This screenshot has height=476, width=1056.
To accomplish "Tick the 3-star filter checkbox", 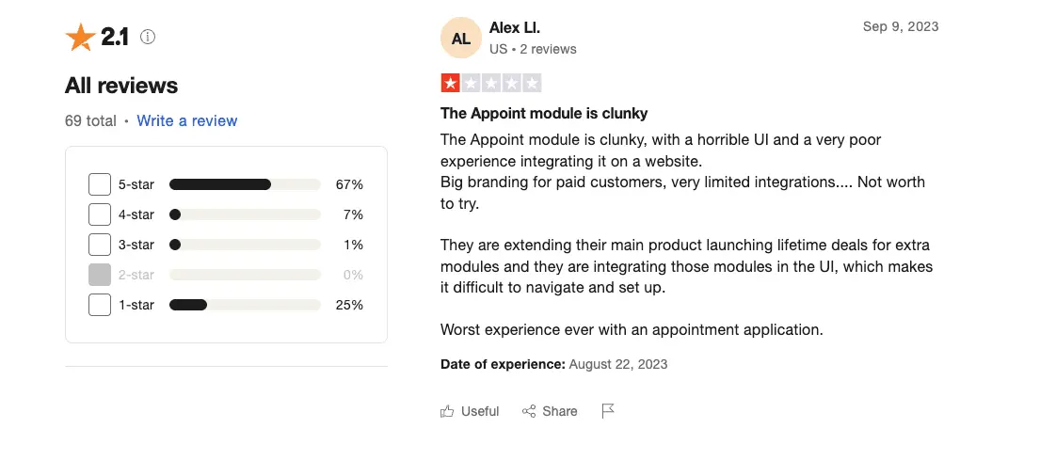I will (x=100, y=245).
